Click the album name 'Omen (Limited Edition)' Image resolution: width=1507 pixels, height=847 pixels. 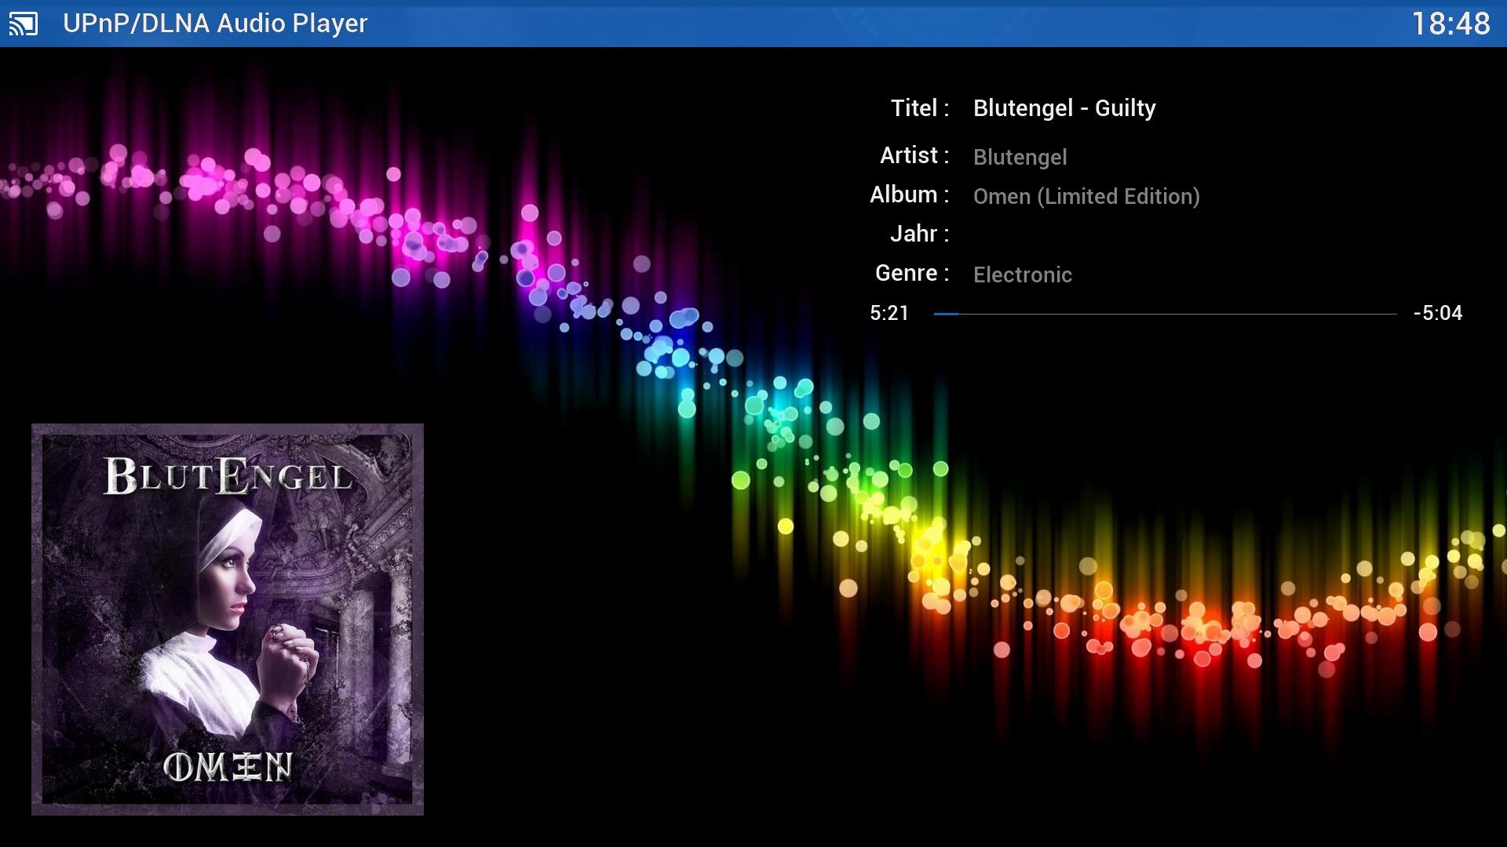[x=1086, y=196]
